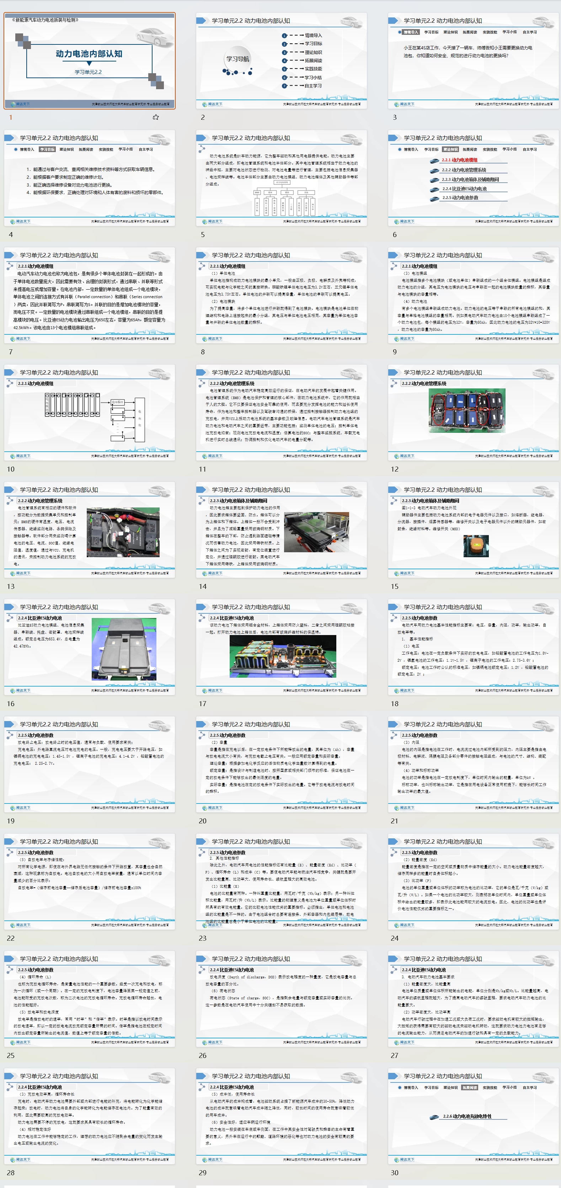Open slide 3 thumbnail about 4S店 scenario

click(473, 61)
